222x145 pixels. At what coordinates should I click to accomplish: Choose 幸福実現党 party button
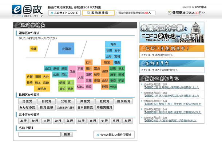(104, 107)
